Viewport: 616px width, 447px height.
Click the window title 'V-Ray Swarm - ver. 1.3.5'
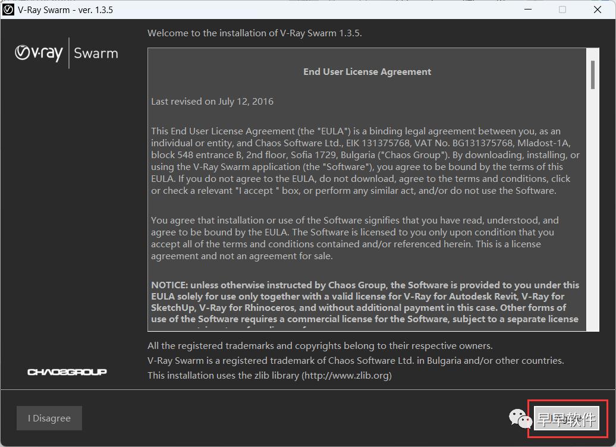coord(65,10)
